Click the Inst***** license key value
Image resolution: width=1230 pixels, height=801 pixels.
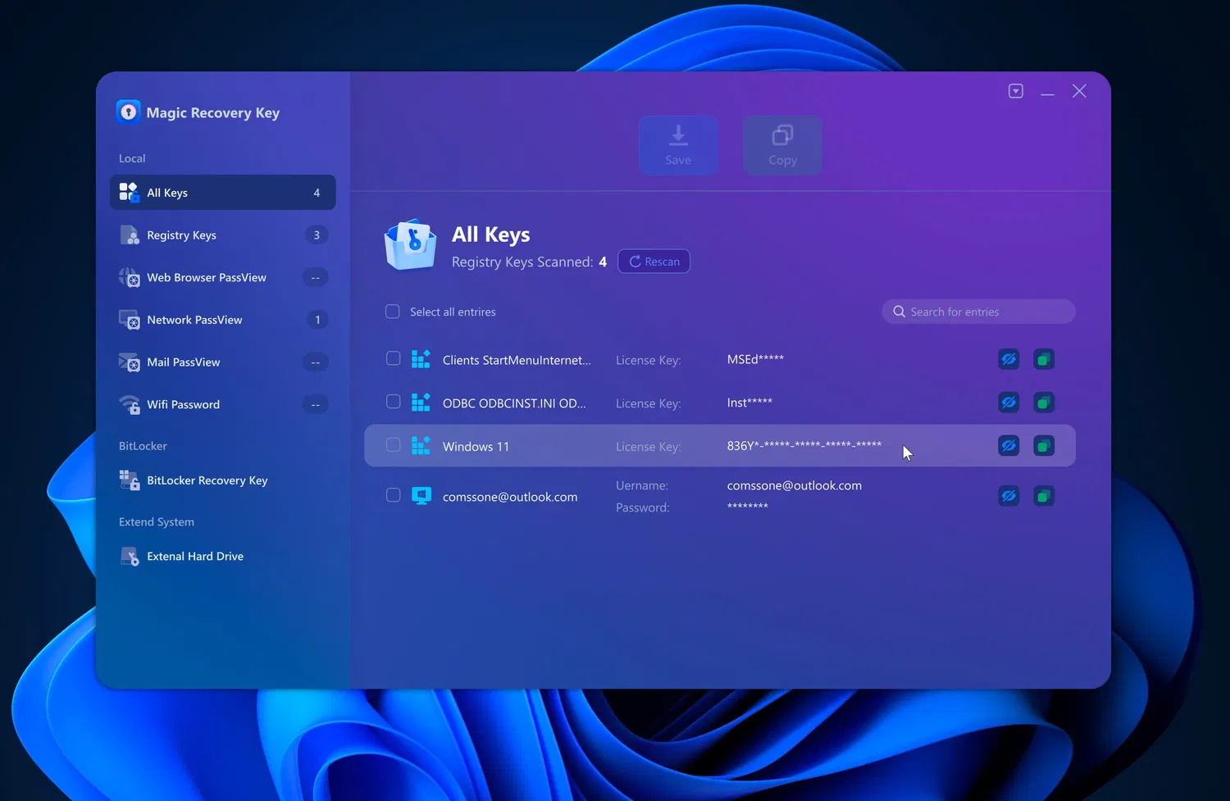749,403
